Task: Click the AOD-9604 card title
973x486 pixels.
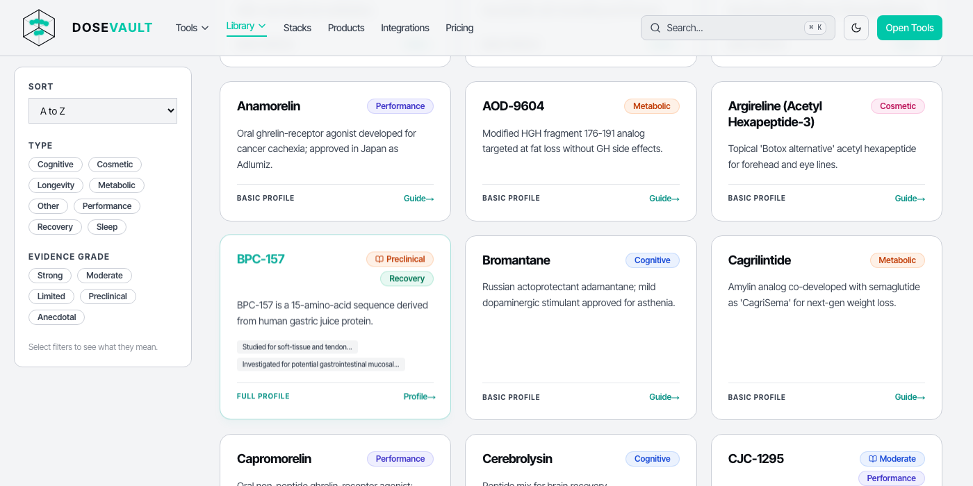Action: tap(513, 106)
